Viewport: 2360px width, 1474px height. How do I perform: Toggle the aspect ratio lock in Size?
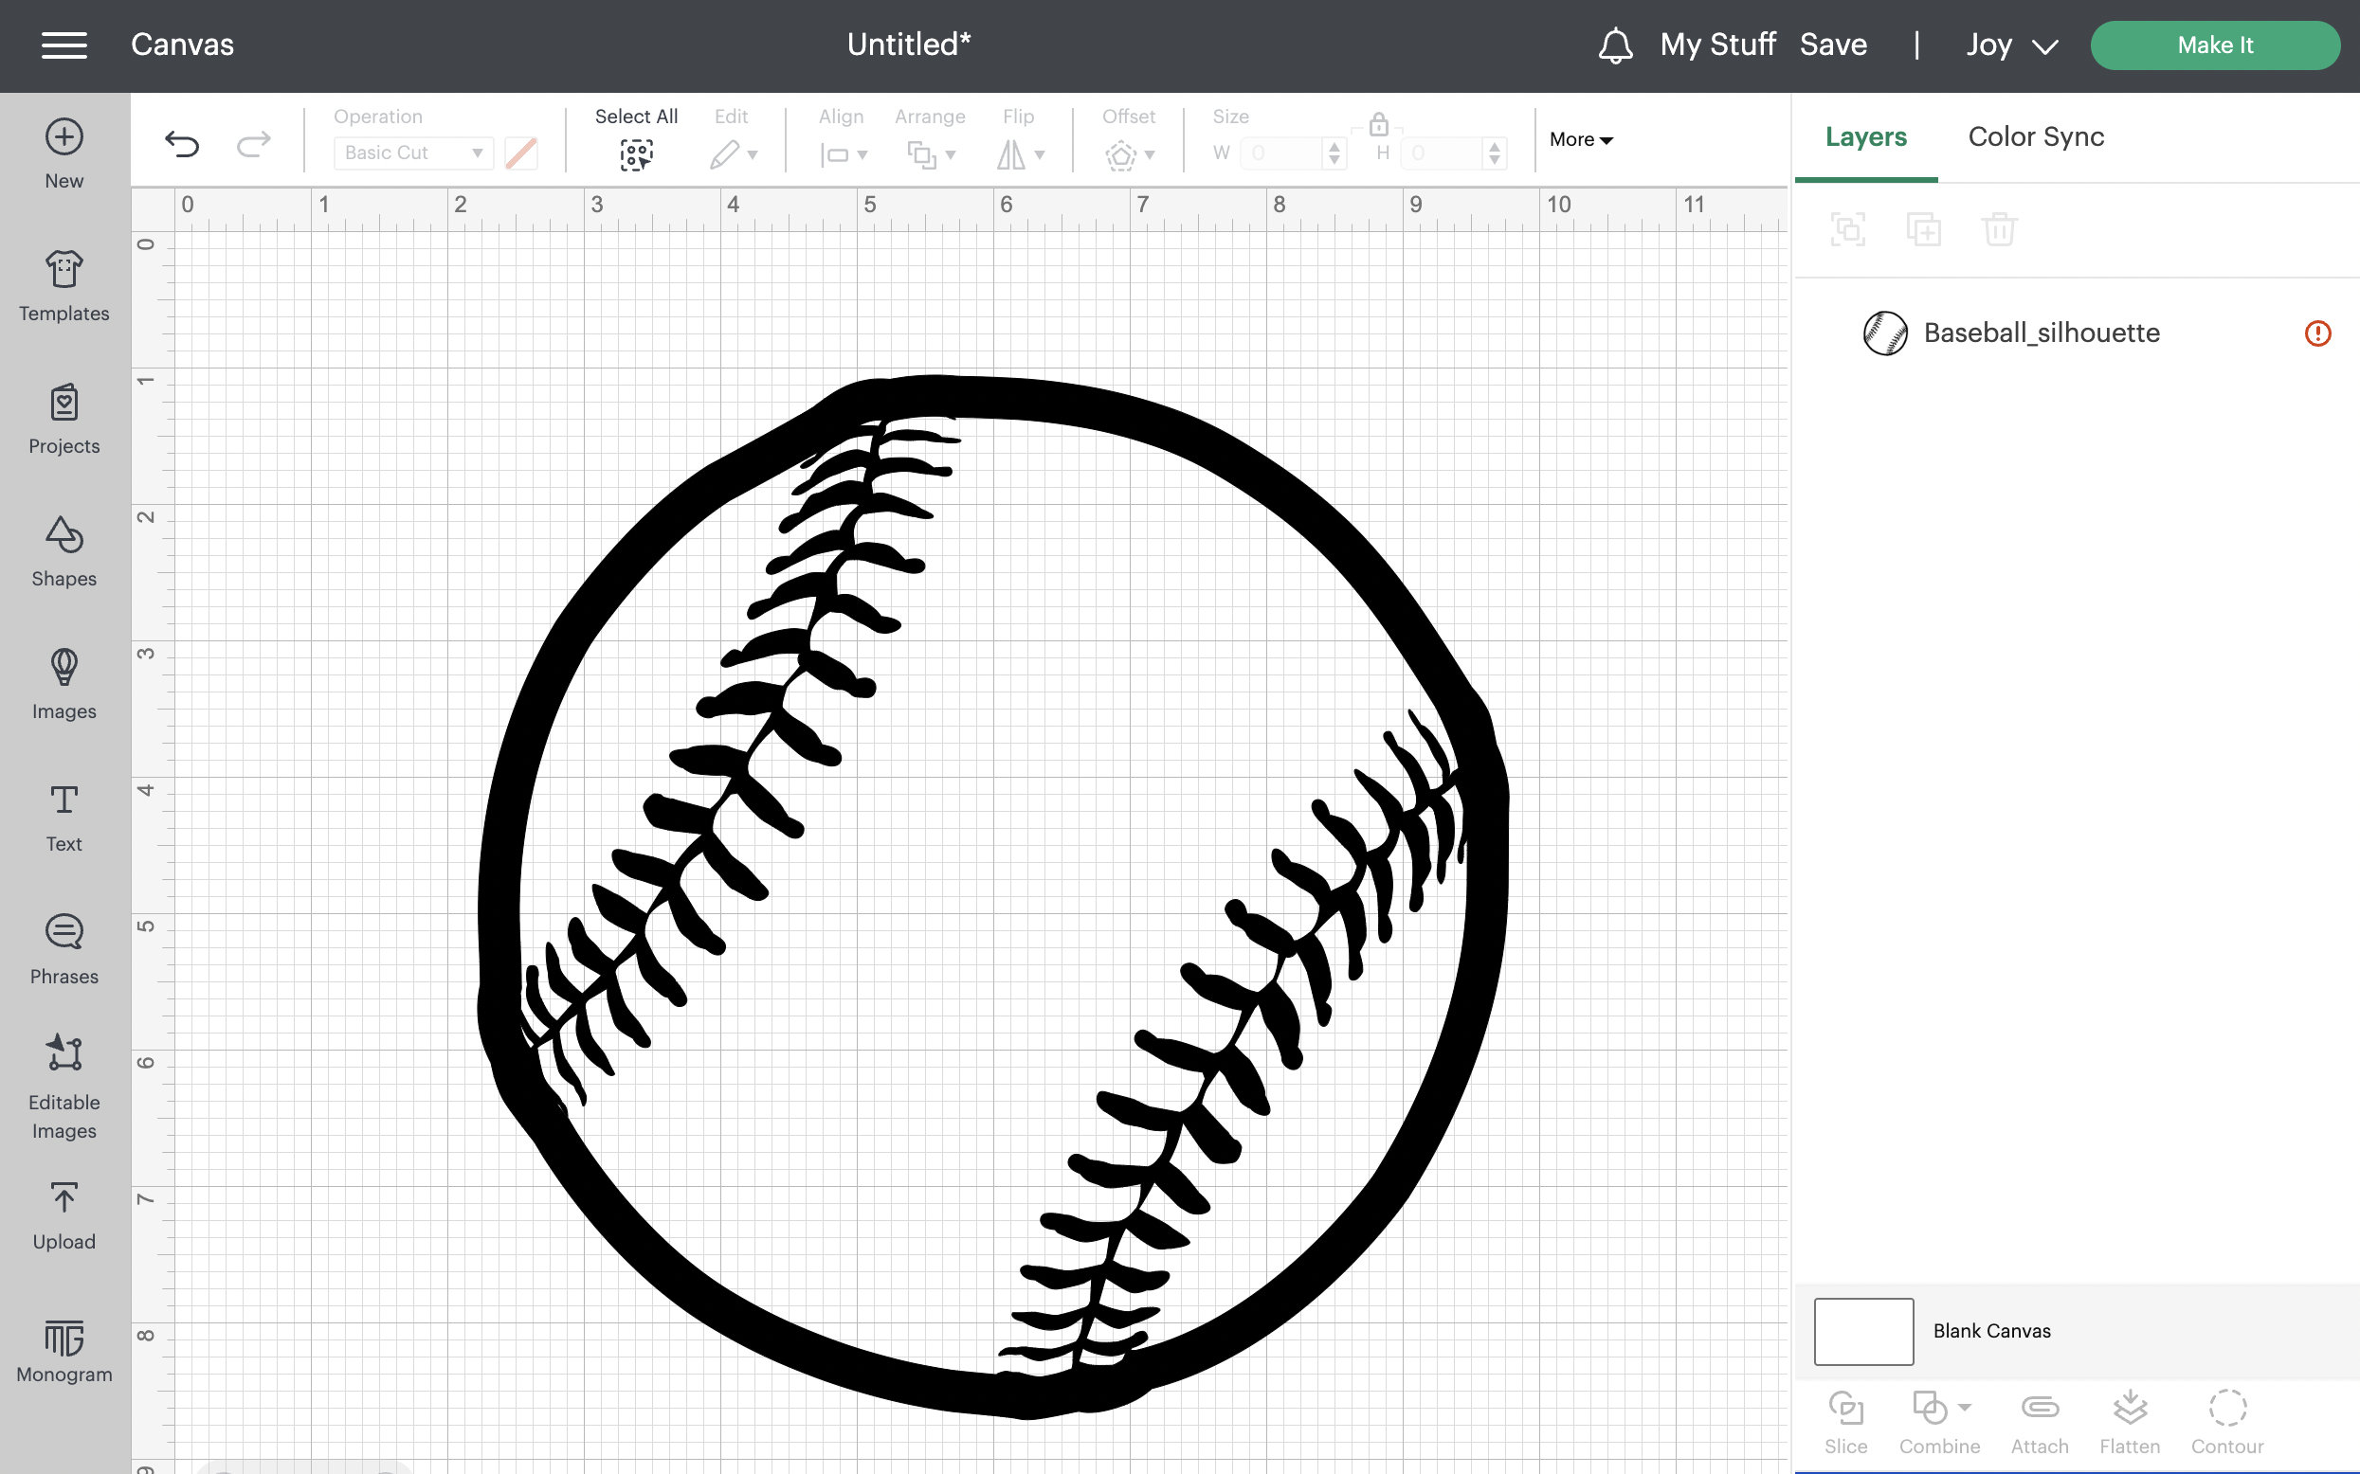(x=1378, y=125)
